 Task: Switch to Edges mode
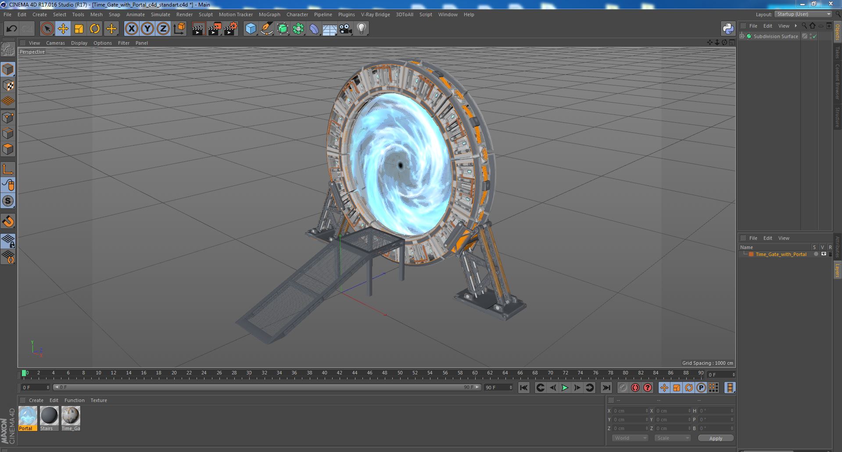[x=8, y=133]
